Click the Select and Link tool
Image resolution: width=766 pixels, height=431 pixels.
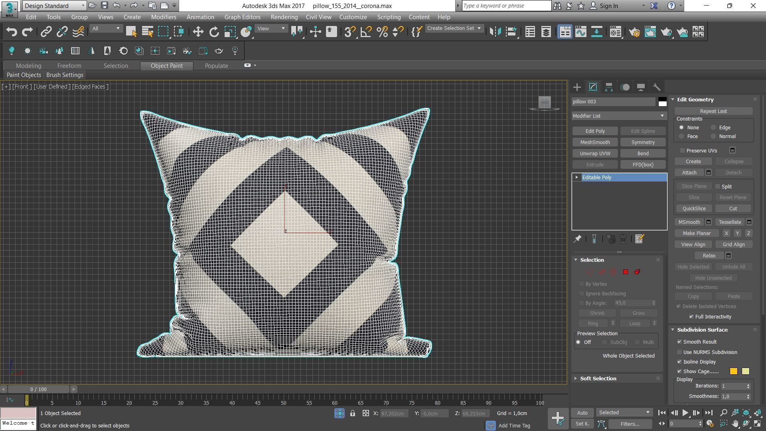46,32
